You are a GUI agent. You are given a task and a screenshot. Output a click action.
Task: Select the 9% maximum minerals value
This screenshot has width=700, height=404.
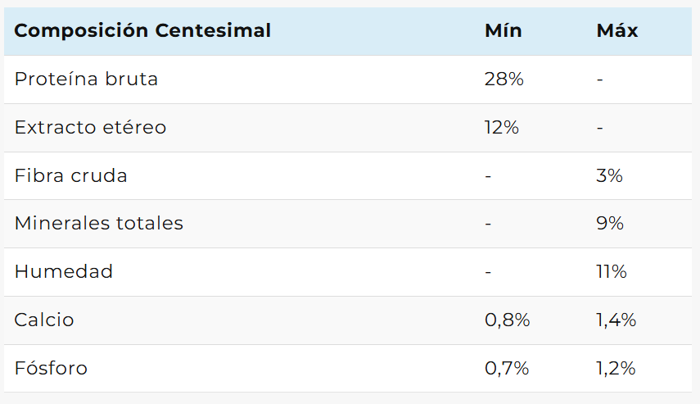click(610, 224)
